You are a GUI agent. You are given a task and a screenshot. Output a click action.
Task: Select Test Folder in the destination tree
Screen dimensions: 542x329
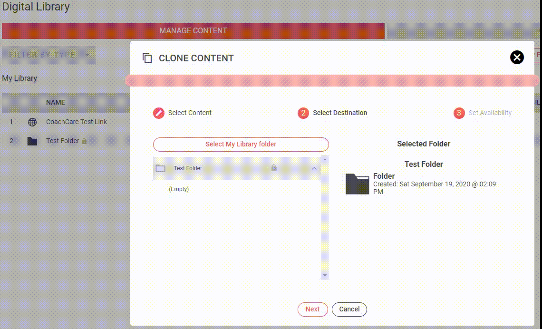tap(188, 168)
